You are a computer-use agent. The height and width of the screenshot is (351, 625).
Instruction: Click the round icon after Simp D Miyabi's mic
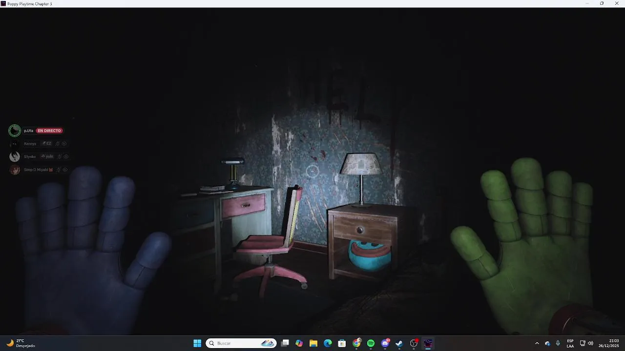coord(65,170)
